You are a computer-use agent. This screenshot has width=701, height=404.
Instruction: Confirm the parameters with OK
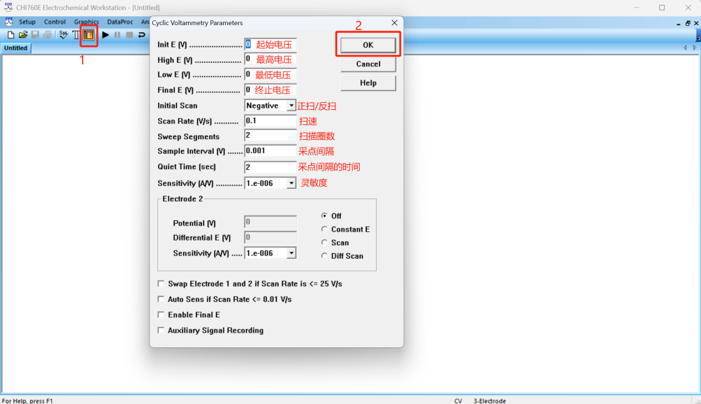[368, 45]
